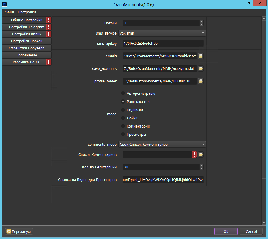
Task: Click the OzonMoments app icon in title bar
Action: [x=5, y=4]
